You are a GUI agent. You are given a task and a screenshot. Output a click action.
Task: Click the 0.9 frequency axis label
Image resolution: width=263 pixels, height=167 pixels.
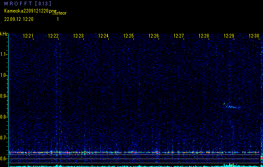coord(3,96)
